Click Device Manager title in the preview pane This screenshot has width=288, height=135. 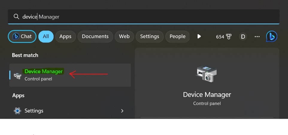click(x=207, y=95)
